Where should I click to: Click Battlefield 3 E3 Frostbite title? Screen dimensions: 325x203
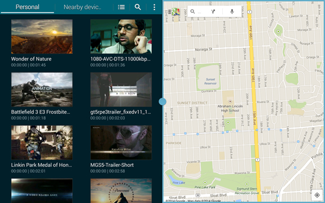coord(41,112)
